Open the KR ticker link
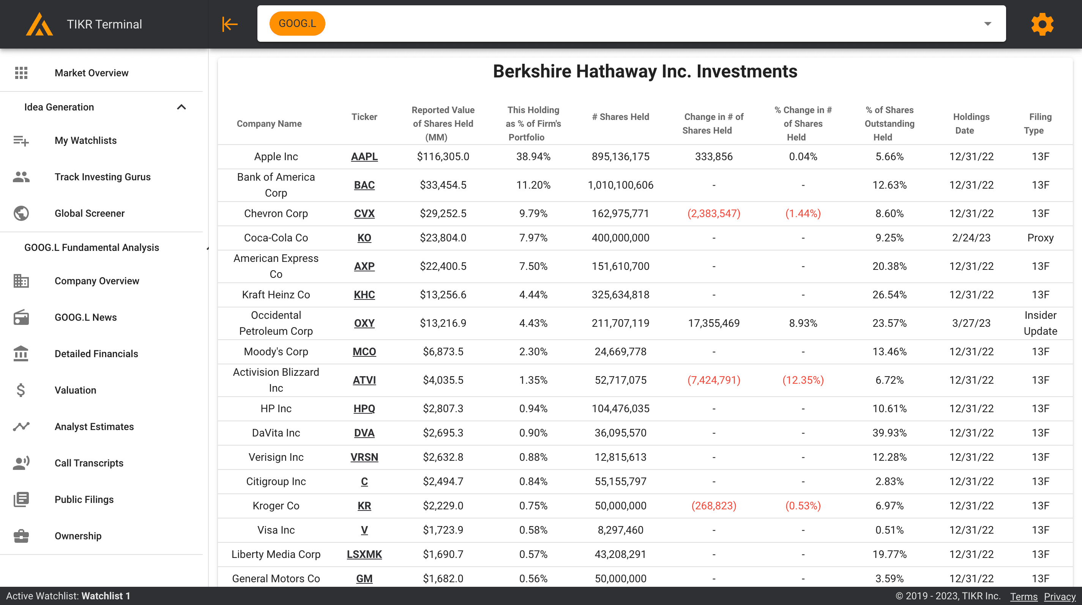This screenshot has width=1082, height=605. pos(364,506)
